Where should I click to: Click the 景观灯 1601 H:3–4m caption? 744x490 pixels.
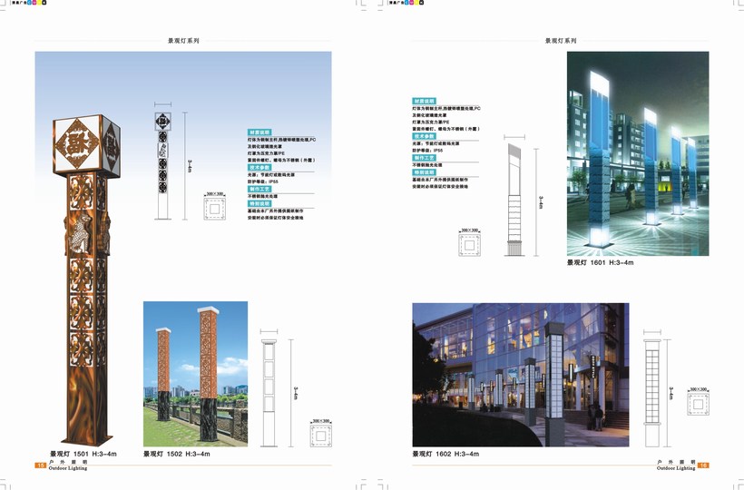point(600,263)
